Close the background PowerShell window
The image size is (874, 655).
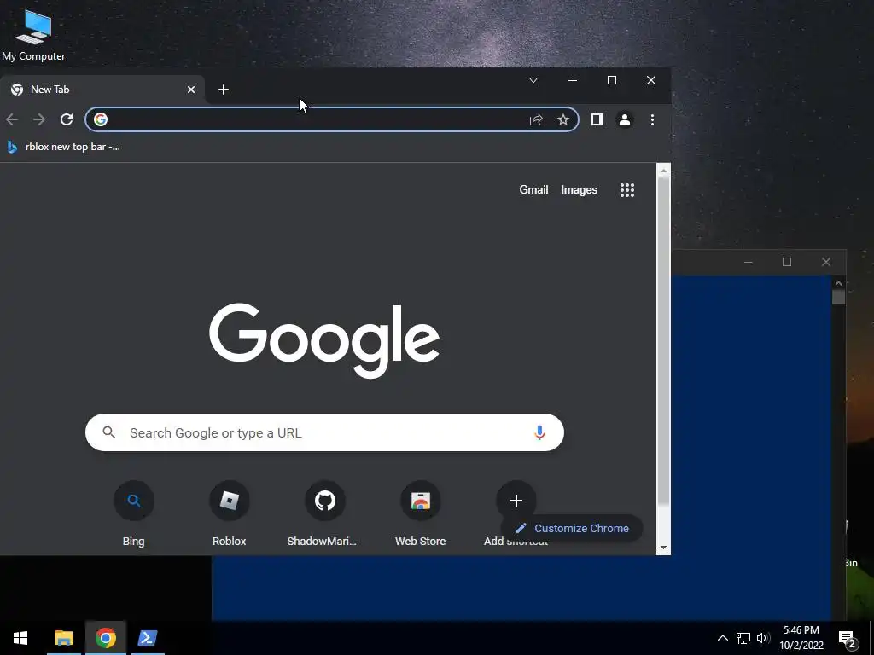coord(826,262)
